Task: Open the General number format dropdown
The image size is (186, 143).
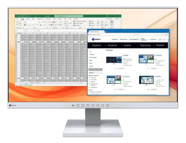Action: 71,21
